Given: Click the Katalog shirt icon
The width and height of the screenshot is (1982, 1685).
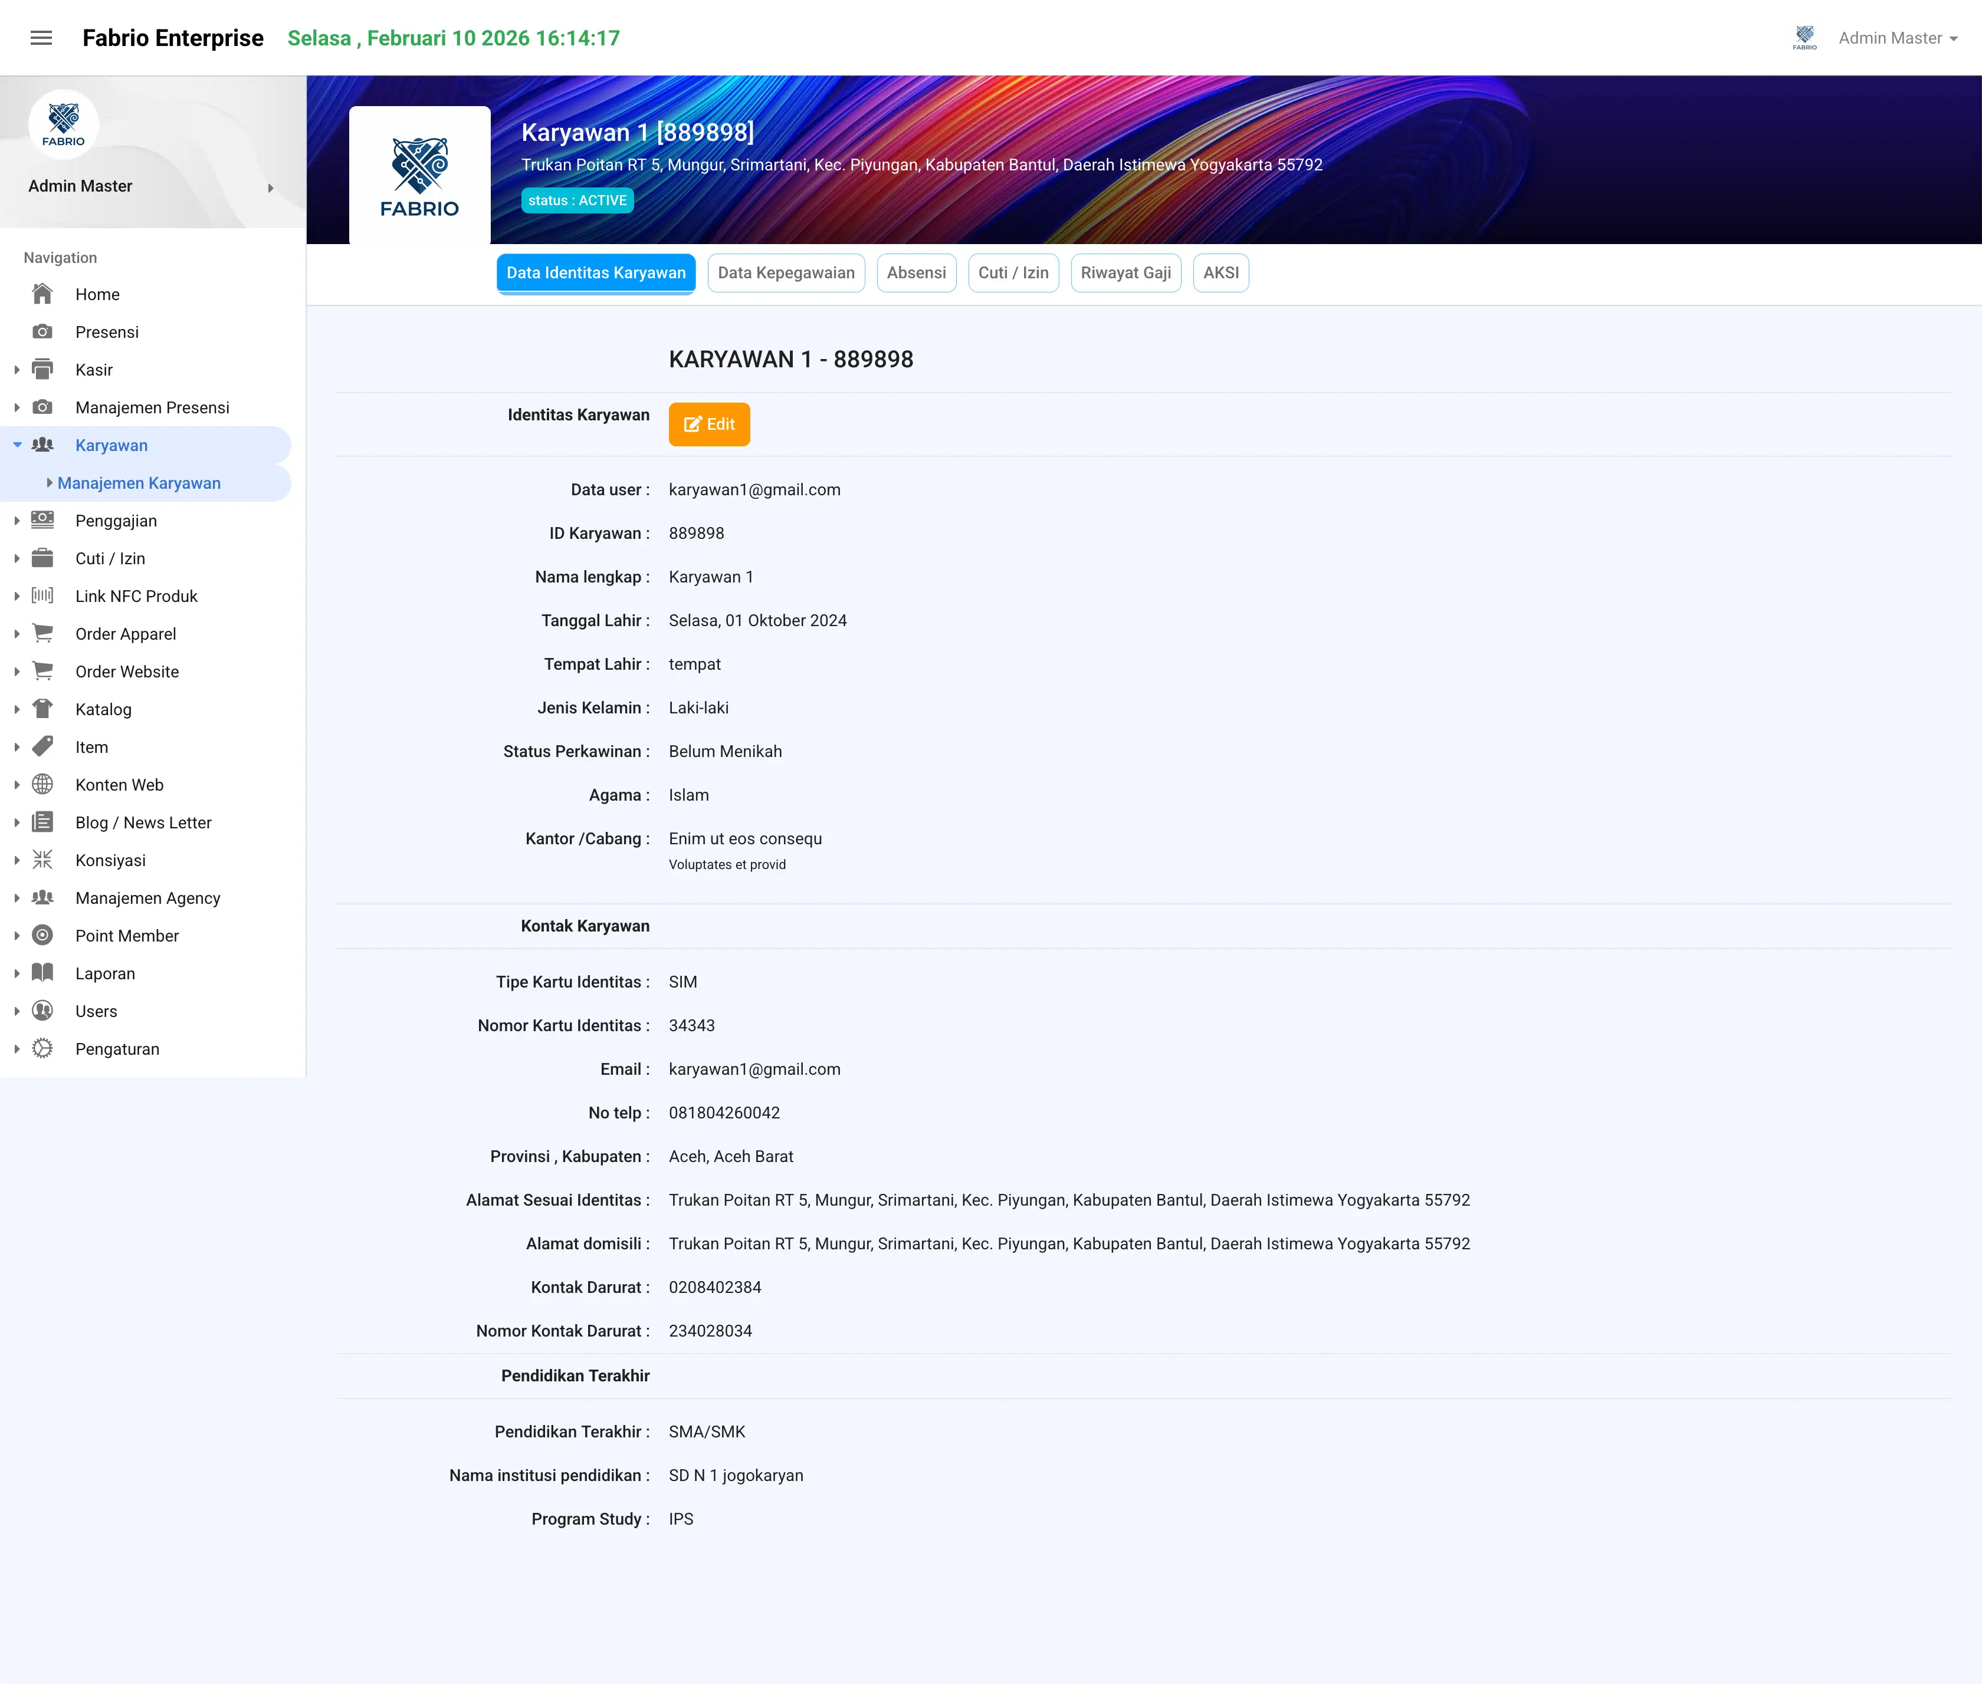Looking at the screenshot, I should pyautogui.click(x=42, y=709).
